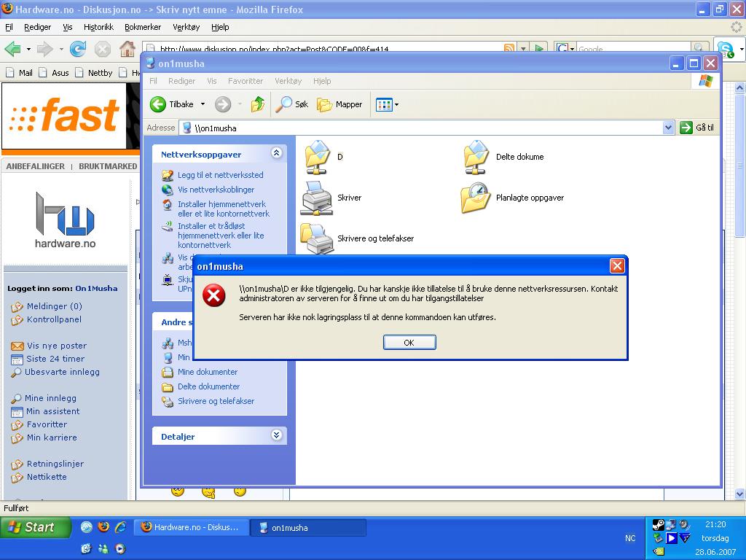This screenshot has width=746, height=560.
Task: Click Vis nettverkskoblinger link
Action: (x=216, y=190)
